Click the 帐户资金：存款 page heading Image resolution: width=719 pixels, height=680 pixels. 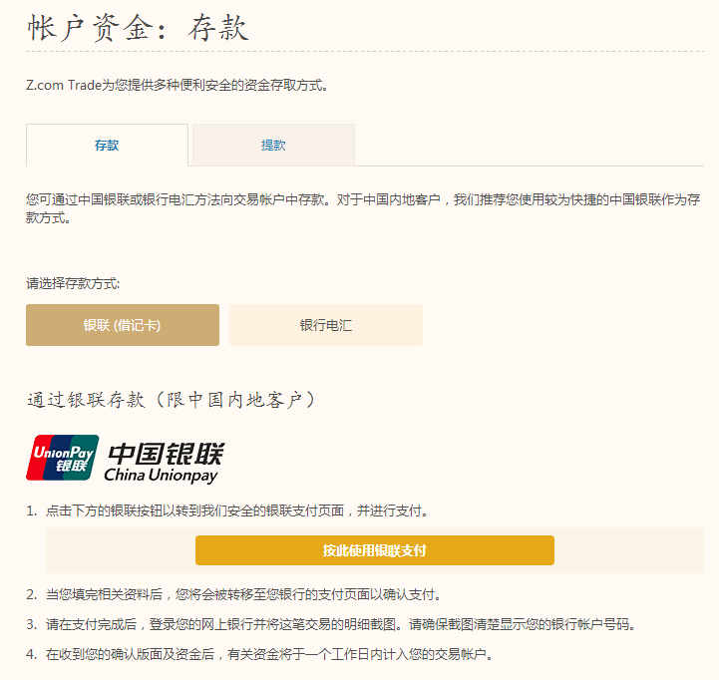click(138, 28)
